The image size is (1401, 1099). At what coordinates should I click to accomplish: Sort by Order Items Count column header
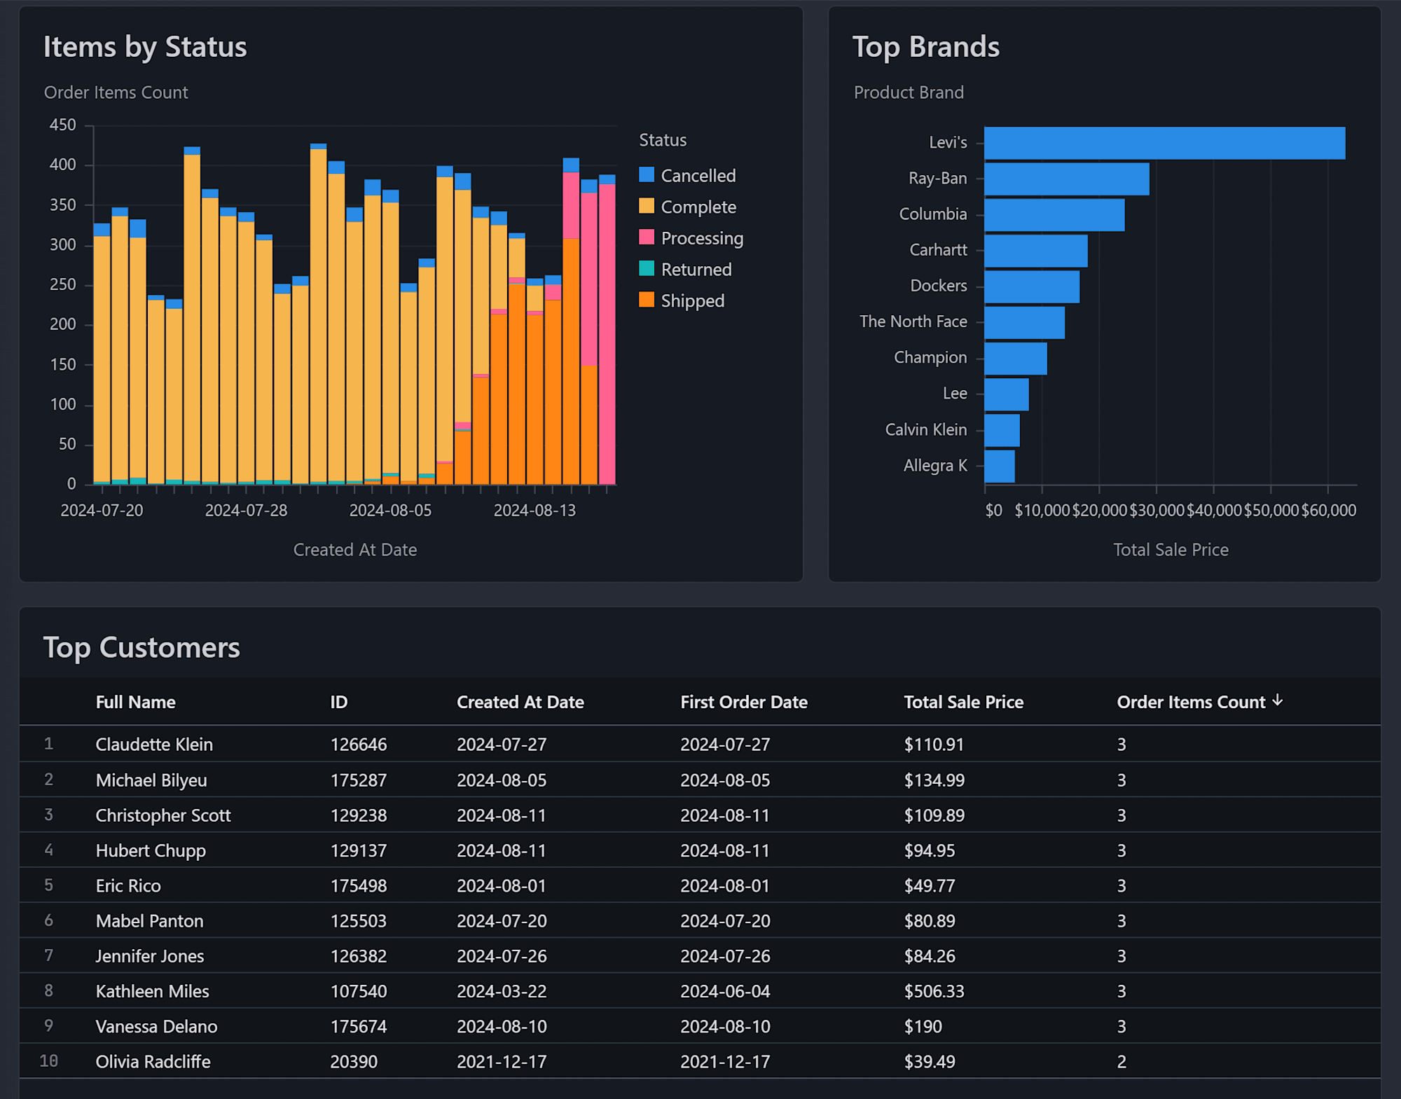click(x=1191, y=702)
